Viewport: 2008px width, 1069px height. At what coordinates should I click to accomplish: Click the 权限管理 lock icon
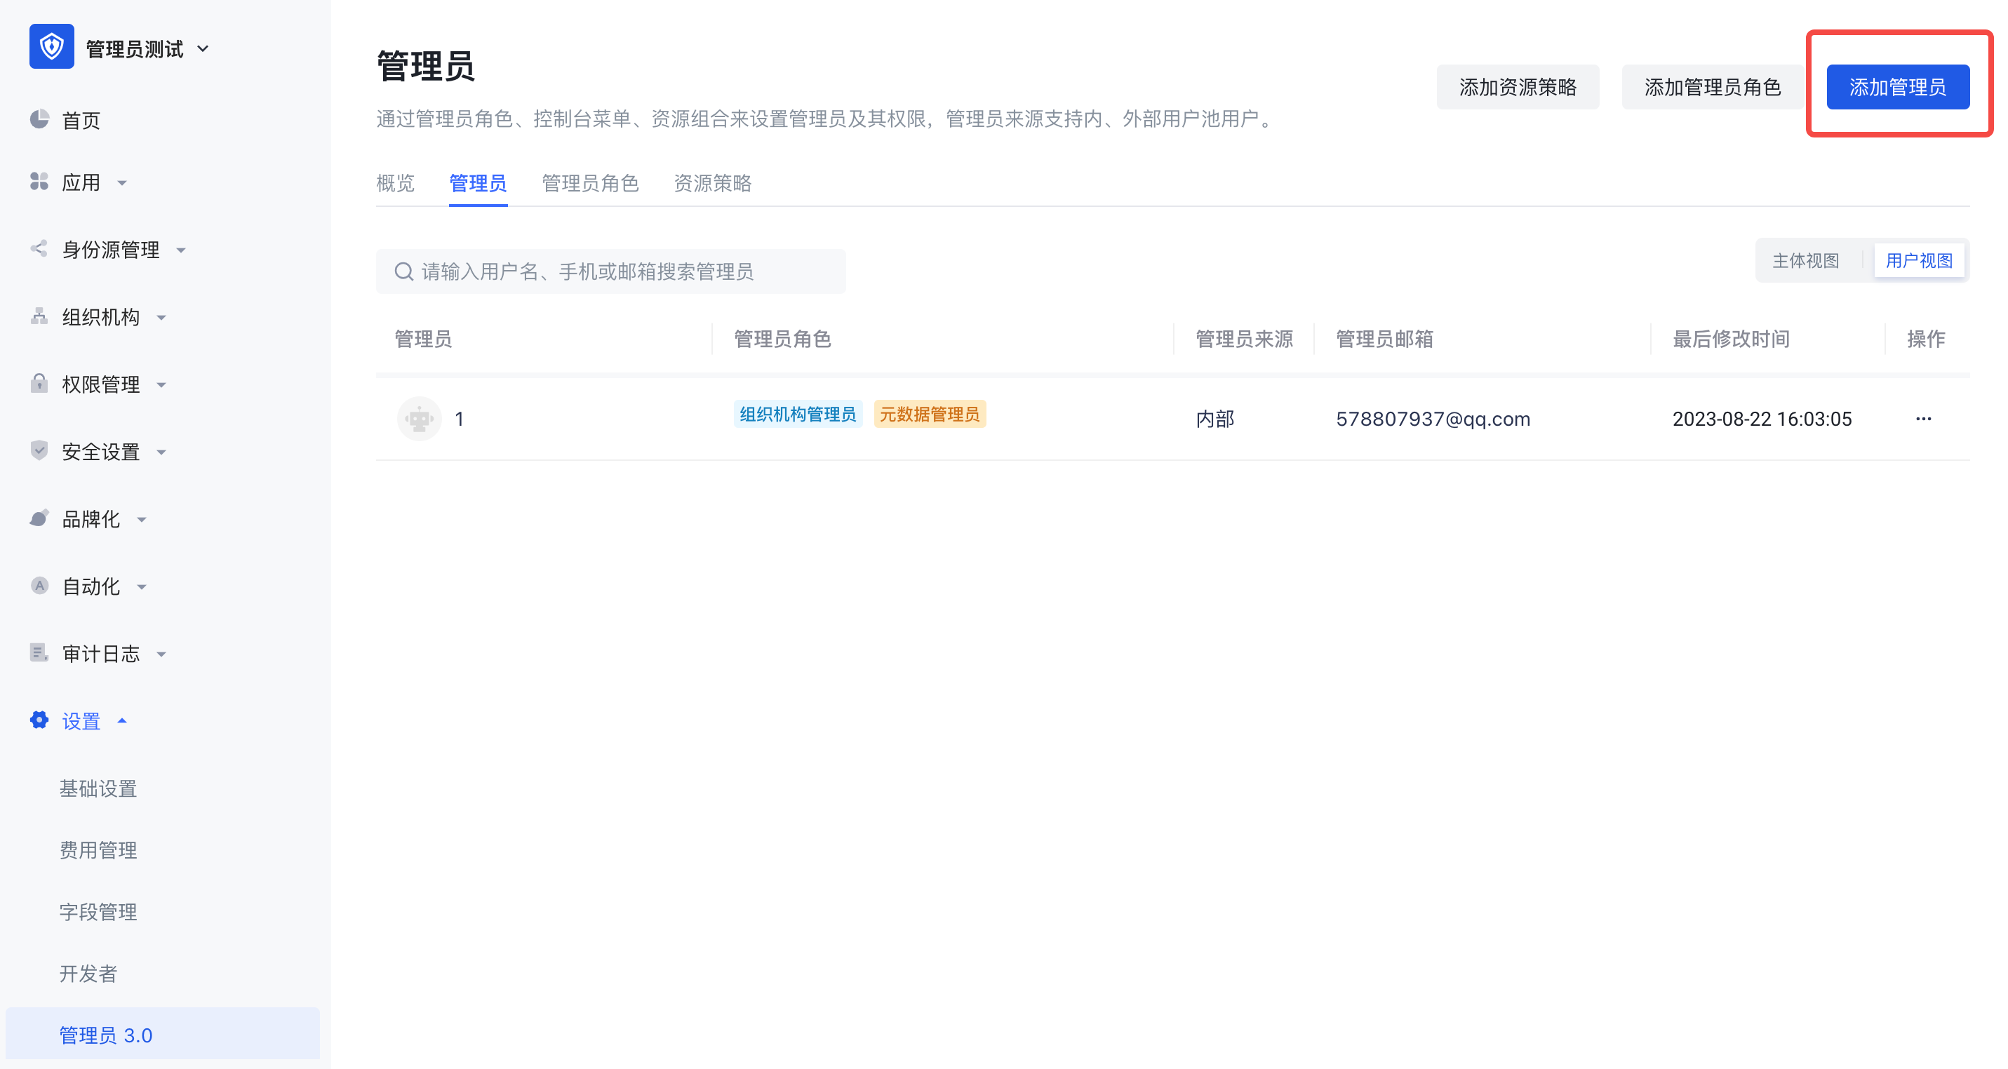pos(39,384)
